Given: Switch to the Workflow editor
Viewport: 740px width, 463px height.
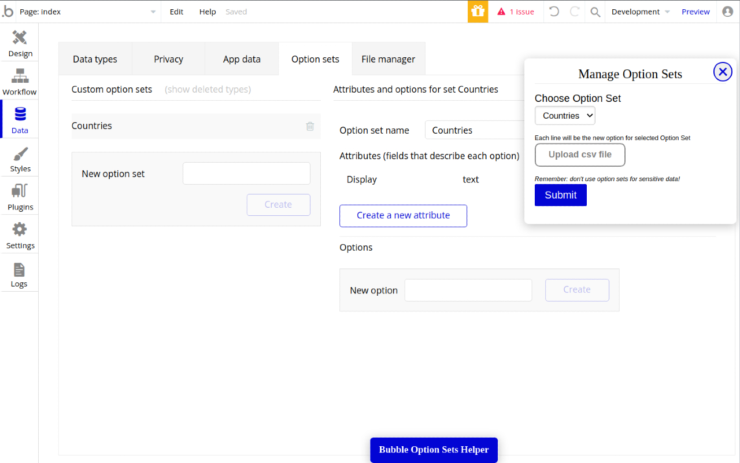Looking at the screenshot, I should (20, 81).
